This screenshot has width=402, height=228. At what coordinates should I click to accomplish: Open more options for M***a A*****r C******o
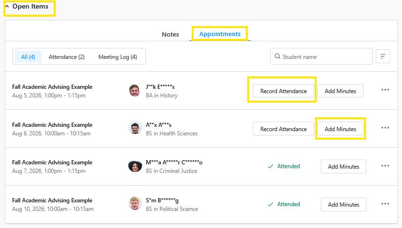(385, 166)
